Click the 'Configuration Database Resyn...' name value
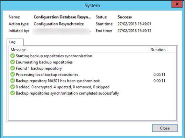The height and width of the screenshot is (138, 185). point(62,17)
